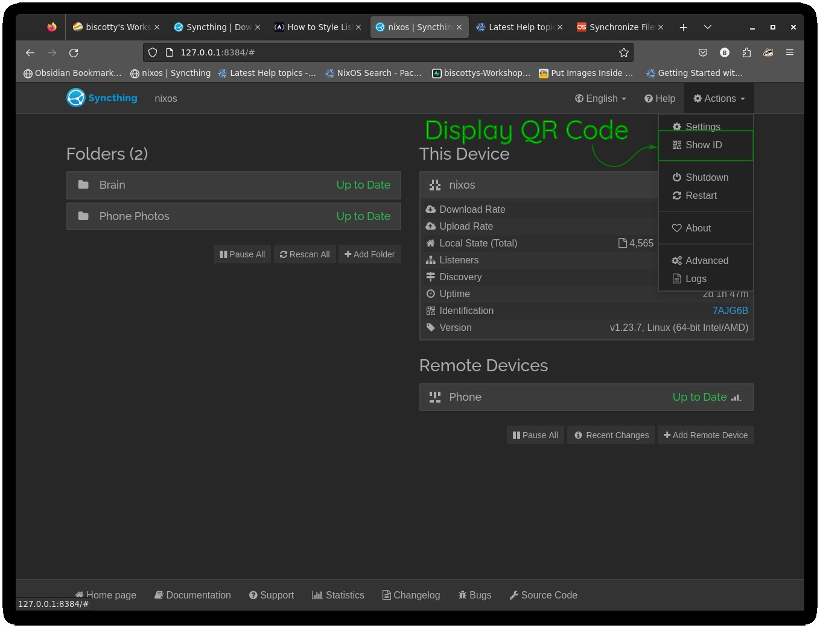Open About from the Actions menu
The image size is (820, 628).
pos(706,228)
